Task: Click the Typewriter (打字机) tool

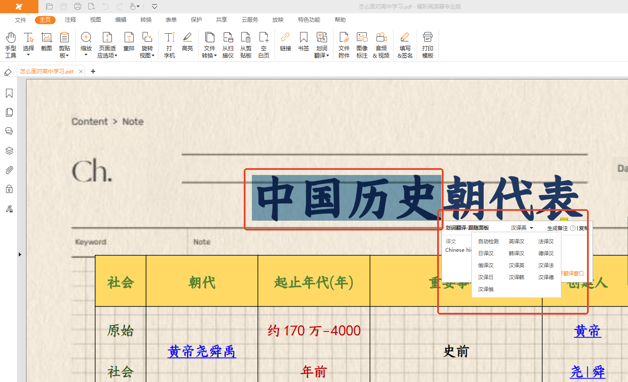Action: pyautogui.click(x=169, y=44)
